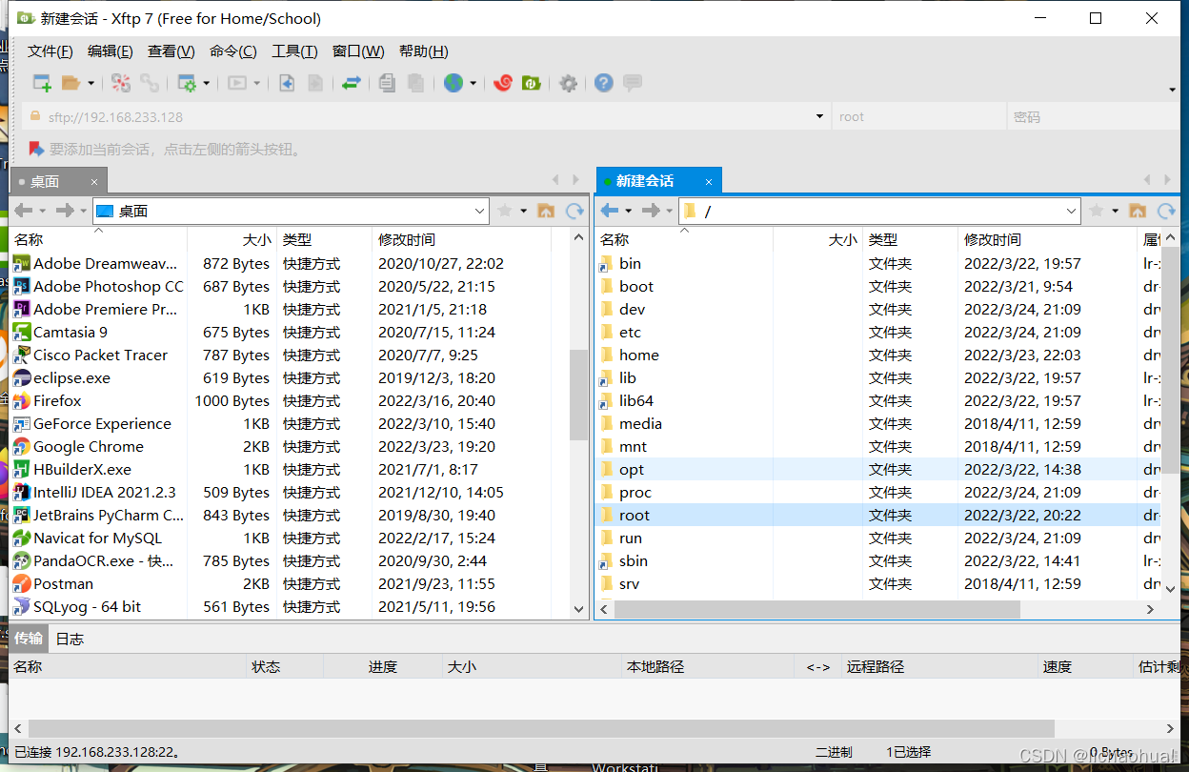The image size is (1189, 772).
Task: Select the root directory in remote panel
Action: click(x=634, y=515)
